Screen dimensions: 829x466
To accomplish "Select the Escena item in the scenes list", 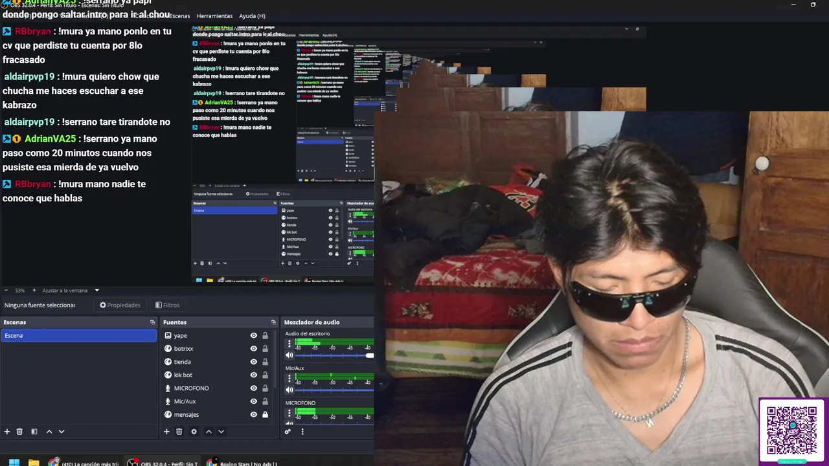I will coord(78,335).
